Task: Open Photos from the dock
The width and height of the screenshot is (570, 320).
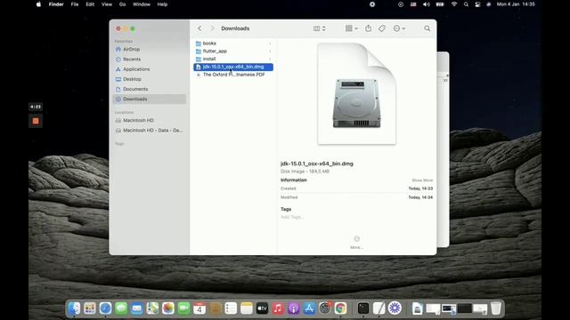Action: pyautogui.click(x=168, y=308)
